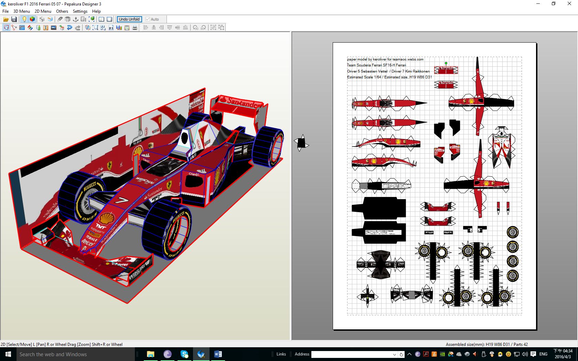Screen dimensions: 578x361
Task: Show hidden system tray icons chevron
Action: [x=409, y=354]
